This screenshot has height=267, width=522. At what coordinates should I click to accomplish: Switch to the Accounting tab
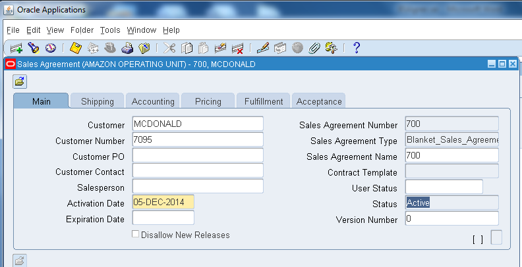[153, 101]
